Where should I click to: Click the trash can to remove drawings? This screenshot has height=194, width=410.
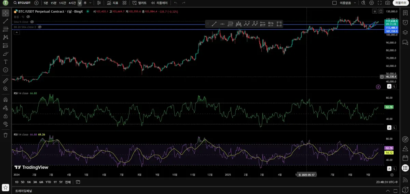(x=5, y=135)
